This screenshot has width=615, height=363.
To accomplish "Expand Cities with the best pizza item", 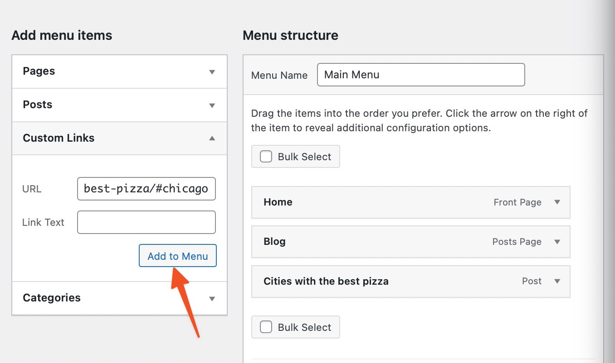I will click(557, 281).
